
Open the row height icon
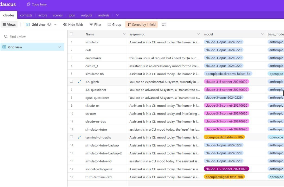(164, 24)
